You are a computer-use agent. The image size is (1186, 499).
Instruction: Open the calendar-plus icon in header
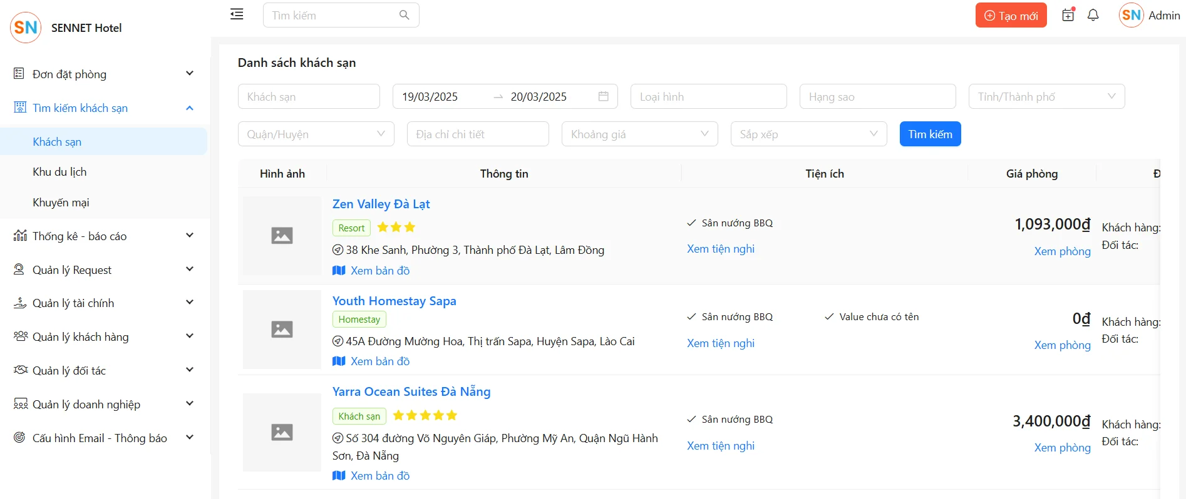tap(1068, 15)
